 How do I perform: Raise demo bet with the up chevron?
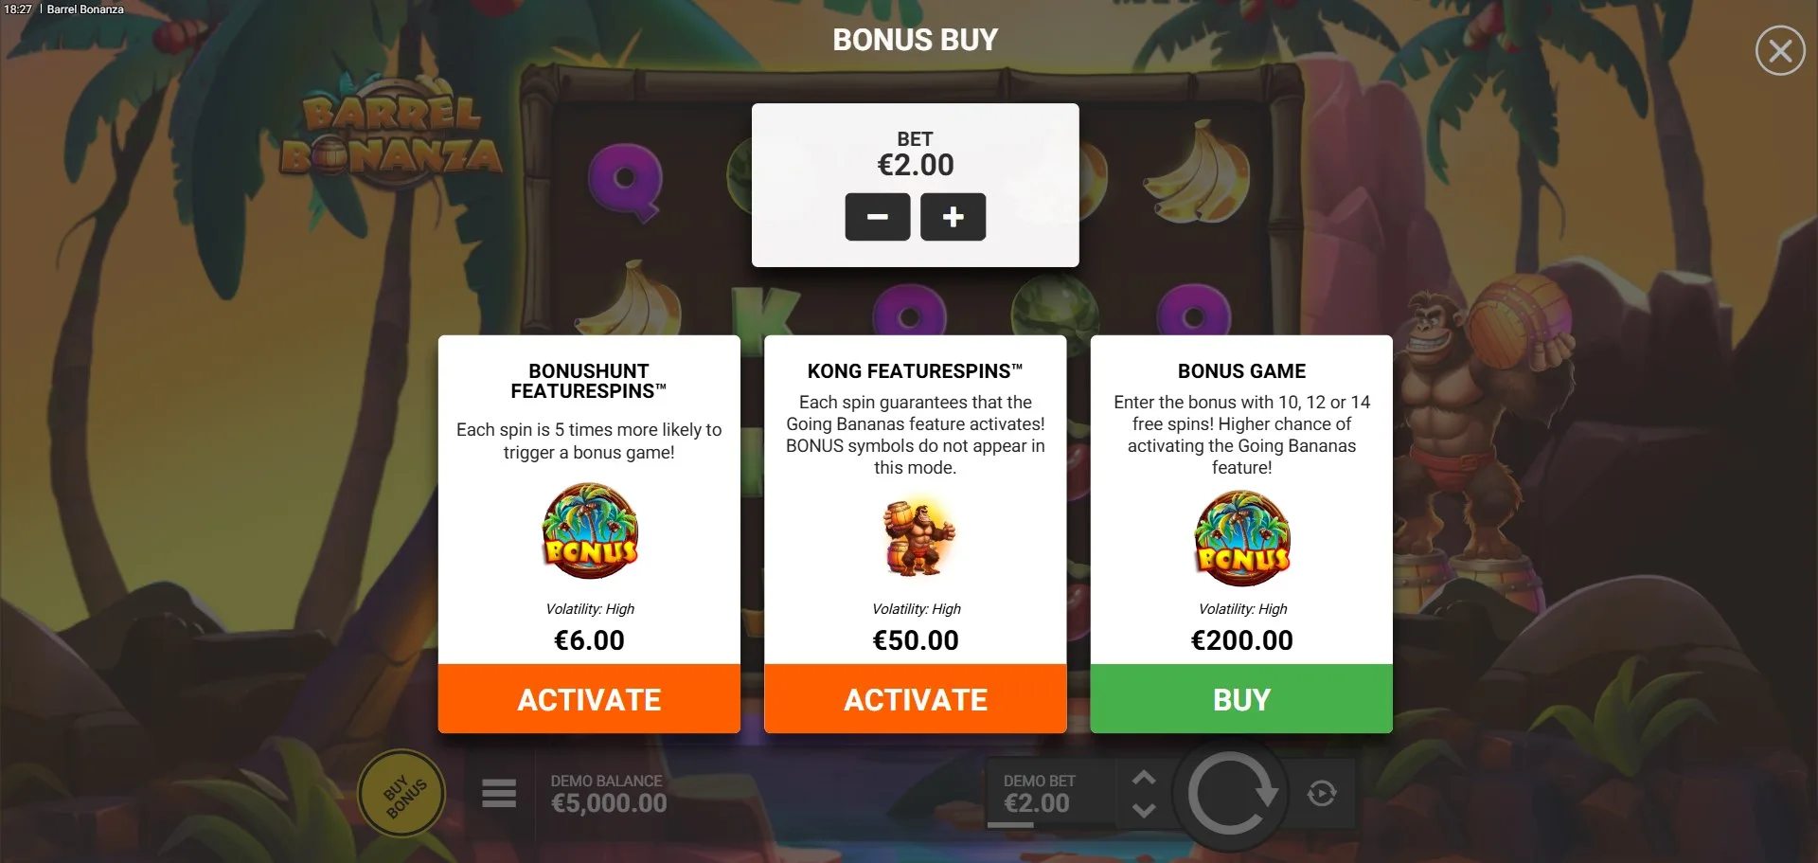tap(1144, 778)
